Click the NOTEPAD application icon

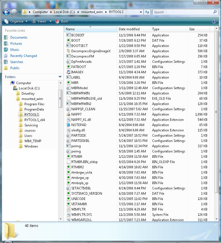coord(68,125)
